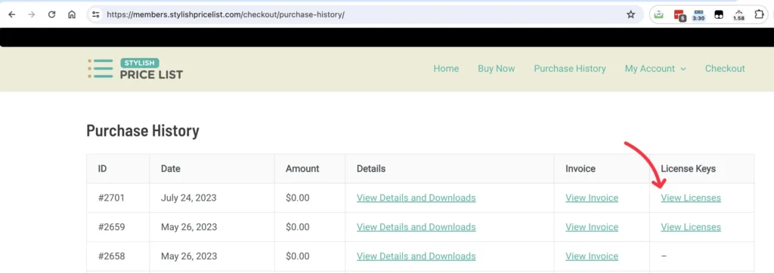Screen dimensions: 774x273
Task: Open the 3:30 timer extension icon
Action: [x=698, y=15]
